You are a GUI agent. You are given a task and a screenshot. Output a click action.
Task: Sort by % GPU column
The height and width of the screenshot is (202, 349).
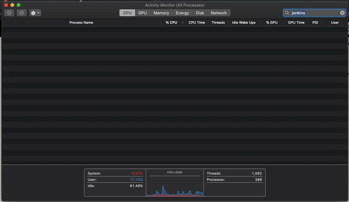(x=272, y=22)
